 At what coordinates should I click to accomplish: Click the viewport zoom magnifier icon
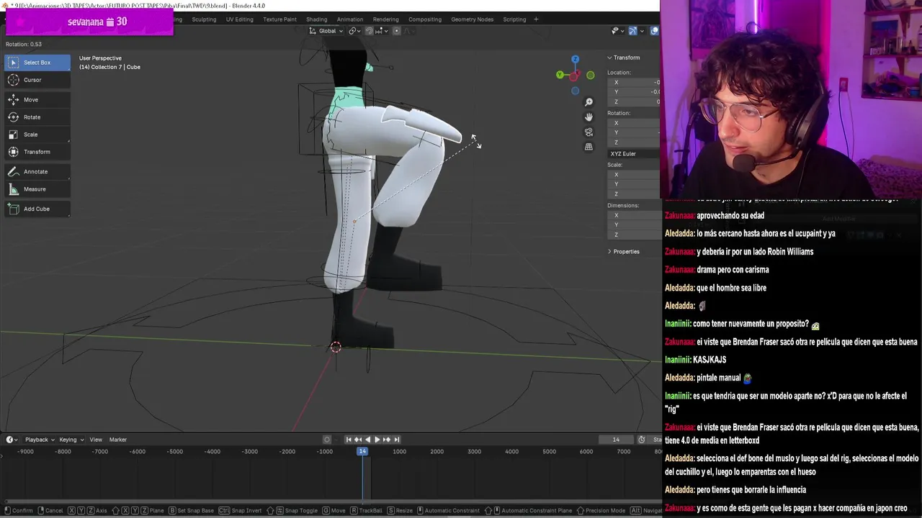point(588,102)
